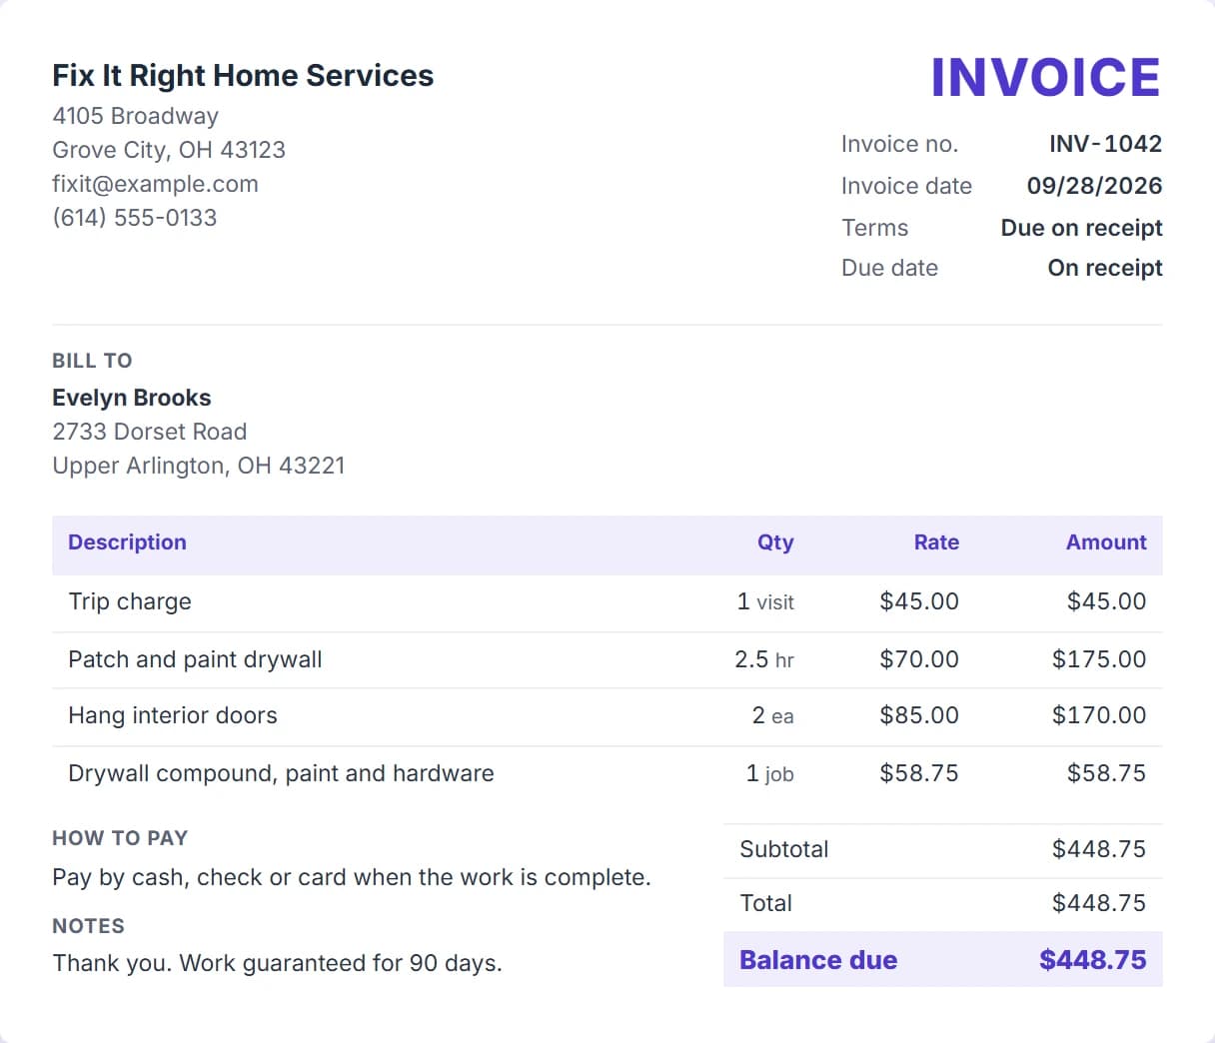Click the NOTES heading
This screenshot has height=1043, width=1215.
coord(88,926)
